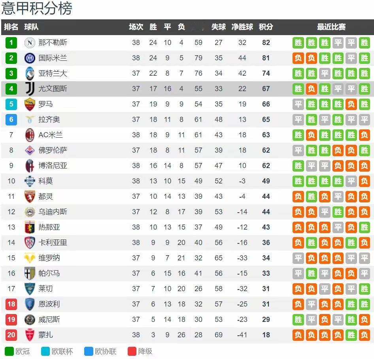374x359 pixels.
Task: Click the Monza red crest icon
Action: (30, 335)
